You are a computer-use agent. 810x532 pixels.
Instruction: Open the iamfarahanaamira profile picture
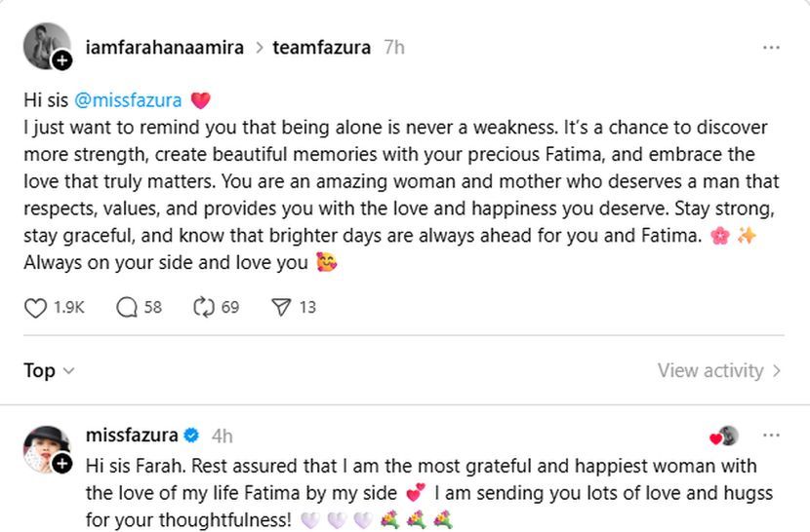tap(44, 44)
